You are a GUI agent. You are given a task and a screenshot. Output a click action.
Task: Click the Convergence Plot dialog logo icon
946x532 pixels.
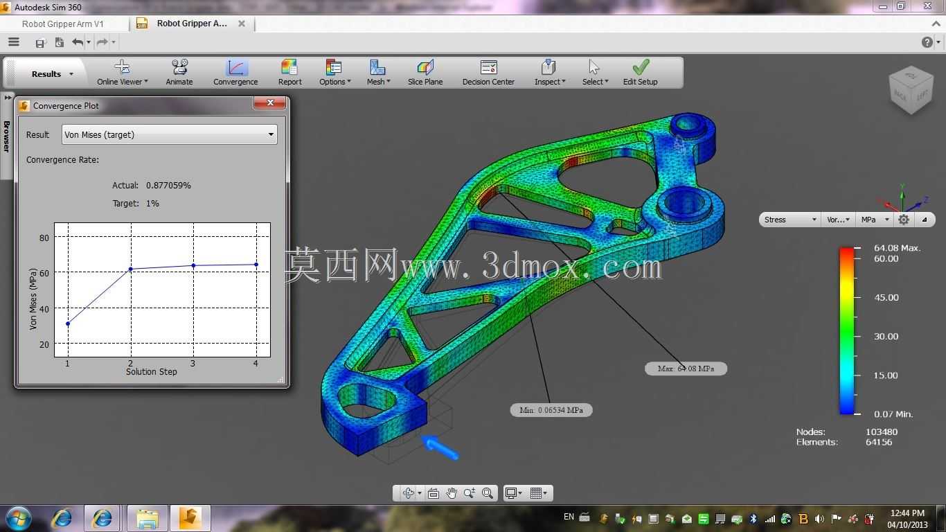click(24, 106)
